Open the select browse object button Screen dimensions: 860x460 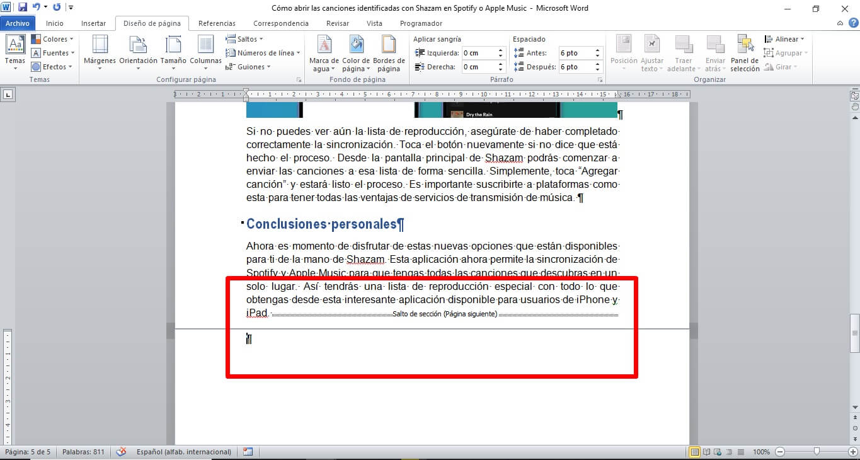855,428
